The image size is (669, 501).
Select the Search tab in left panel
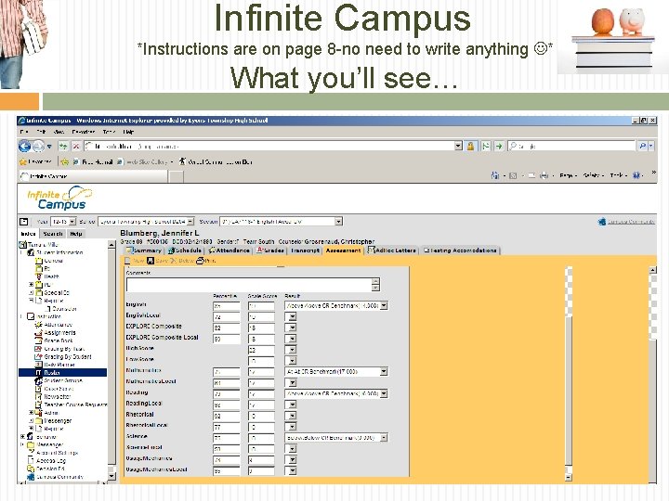(x=53, y=234)
